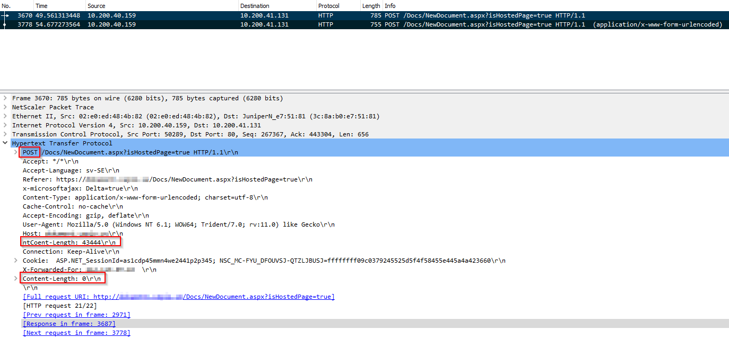Collapse the Hypertext Transfer Protocol section
Viewport: 729px width, 346px height.
tap(5, 143)
